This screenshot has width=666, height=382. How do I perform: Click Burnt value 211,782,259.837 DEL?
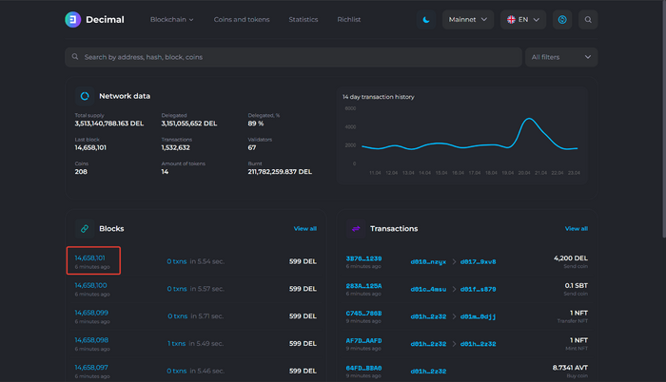tap(280, 171)
